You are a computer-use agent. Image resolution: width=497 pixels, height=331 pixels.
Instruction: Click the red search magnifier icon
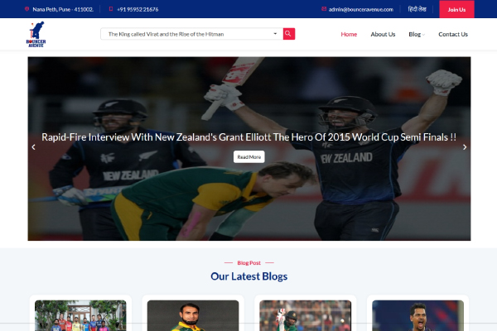289,34
